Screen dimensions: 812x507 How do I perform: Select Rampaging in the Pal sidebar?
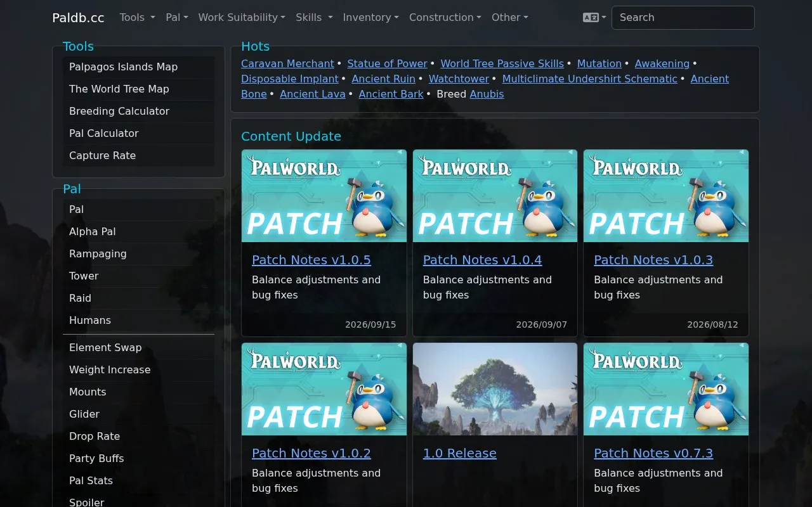(x=138, y=254)
